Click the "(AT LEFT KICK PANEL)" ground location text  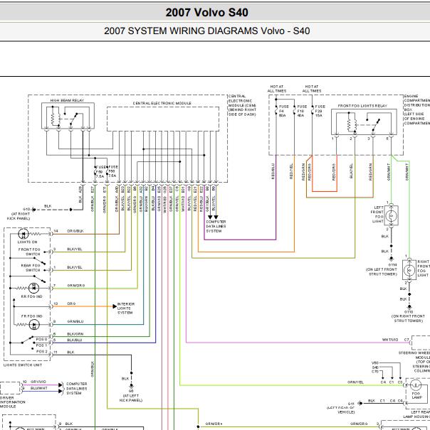(131, 398)
